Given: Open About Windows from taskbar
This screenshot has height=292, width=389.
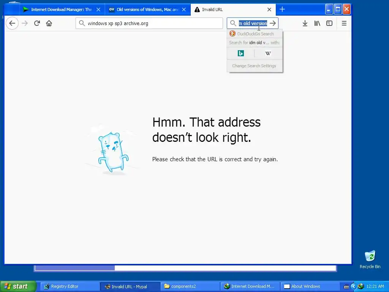Looking at the screenshot, I should (x=310, y=286).
